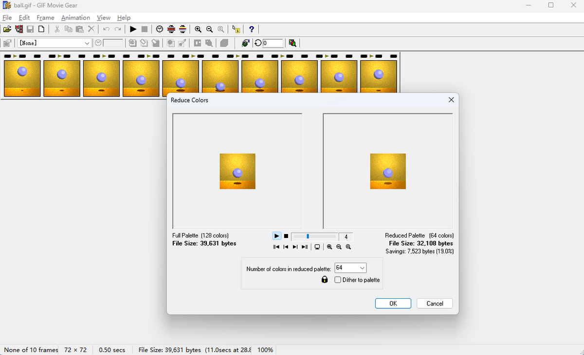The height and width of the screenshot is (355, 584).
Task: Enable the Dither to palette checkbox
Action: coord(338,280)
